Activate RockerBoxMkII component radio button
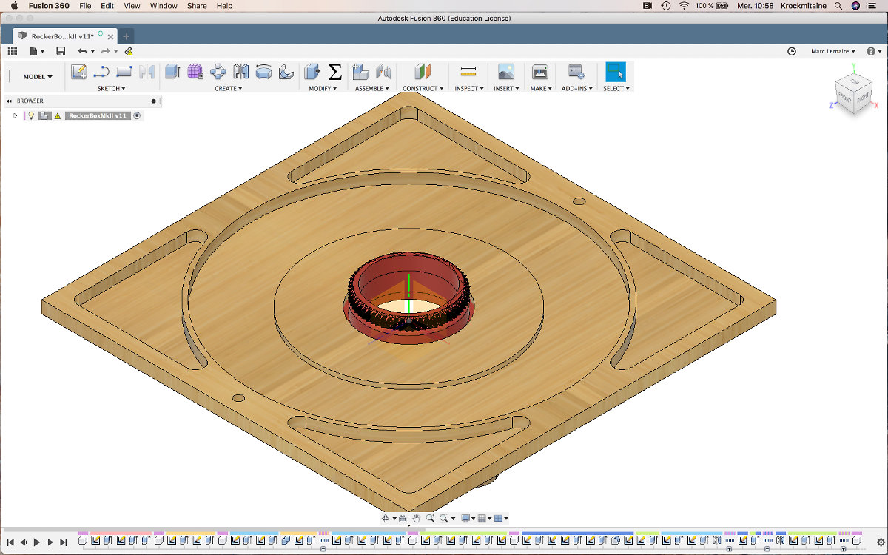 click(137, 115)
